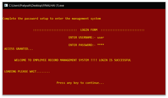Click the masked password asterisks

pos(101,45)
